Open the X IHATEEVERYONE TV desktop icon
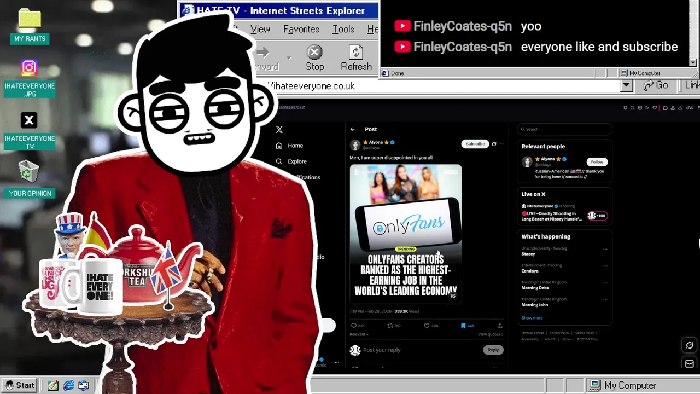700x394 pixels. pyautogui.click(x=29, y=120)
